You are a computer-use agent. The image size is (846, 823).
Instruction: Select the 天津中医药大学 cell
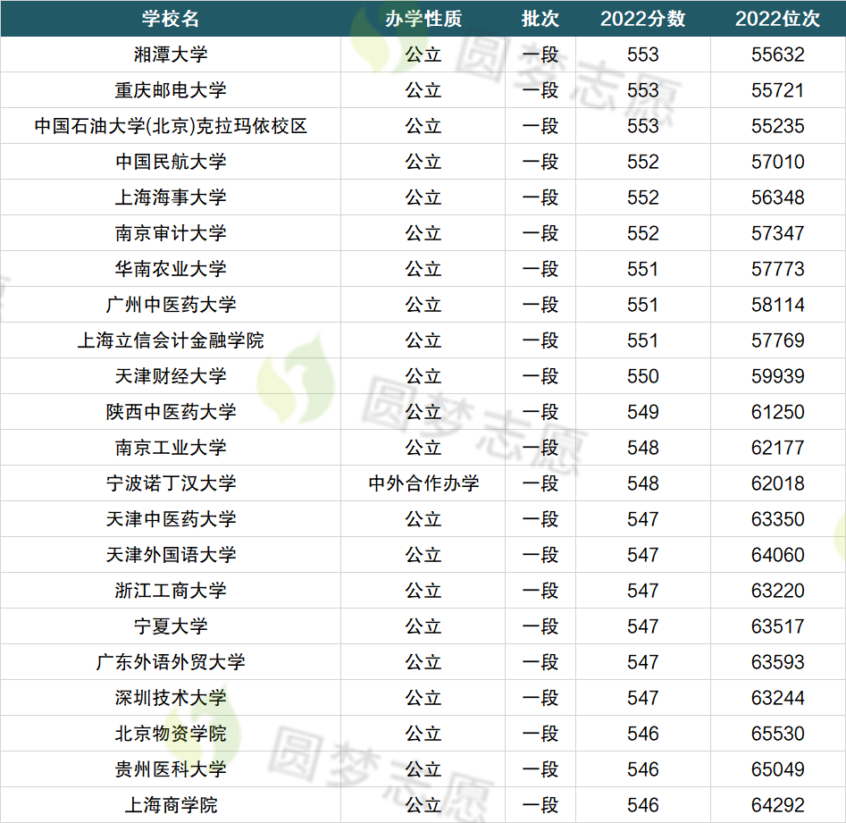click(x=171, y=519)
